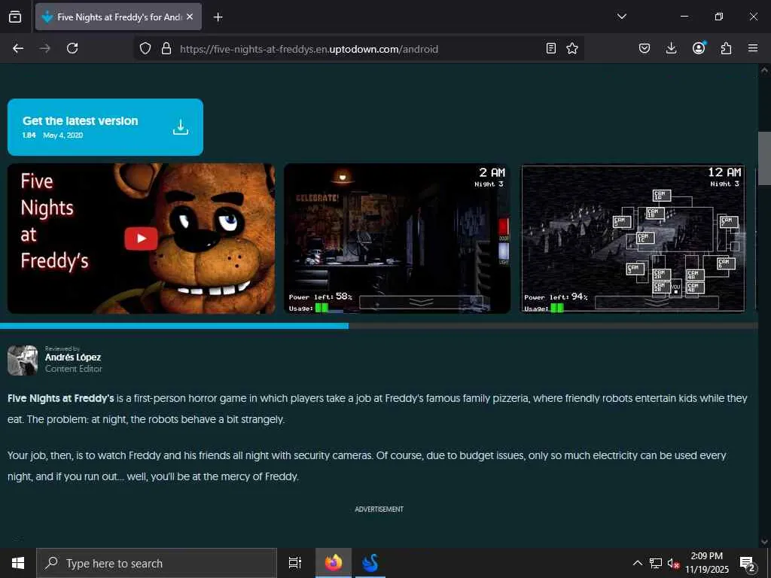Image resolution: width=771 pixels, height=578 pixels.
Task: Open notification center with 2 notifications
Action: (748, 563)
